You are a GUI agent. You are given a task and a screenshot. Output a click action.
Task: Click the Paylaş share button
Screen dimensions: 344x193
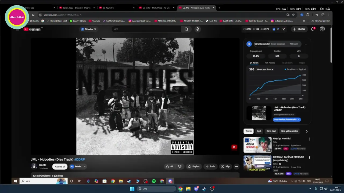point(193,166)
